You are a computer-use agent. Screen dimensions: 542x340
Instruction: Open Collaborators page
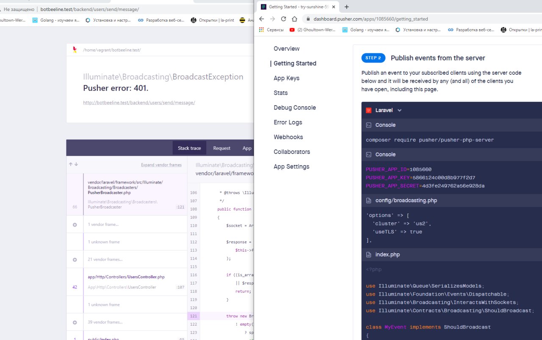pos(292,152)
